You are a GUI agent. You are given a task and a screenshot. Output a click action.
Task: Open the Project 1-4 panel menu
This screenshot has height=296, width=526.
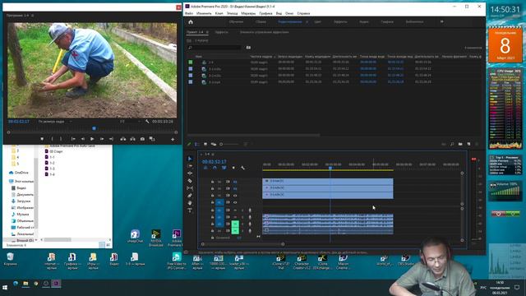point(207,32)
